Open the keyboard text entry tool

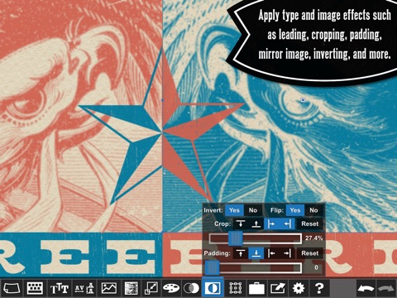coord(35,288)
